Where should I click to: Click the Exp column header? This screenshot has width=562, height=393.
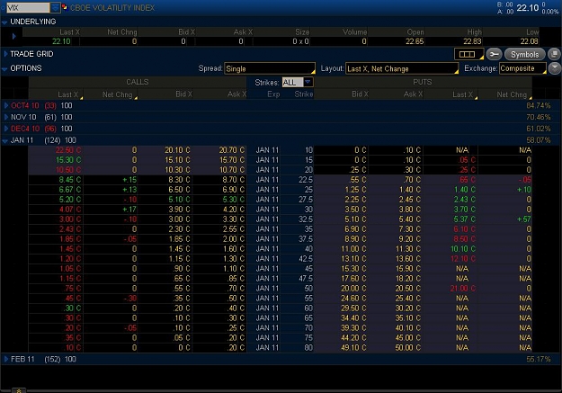tap(273, 94)
